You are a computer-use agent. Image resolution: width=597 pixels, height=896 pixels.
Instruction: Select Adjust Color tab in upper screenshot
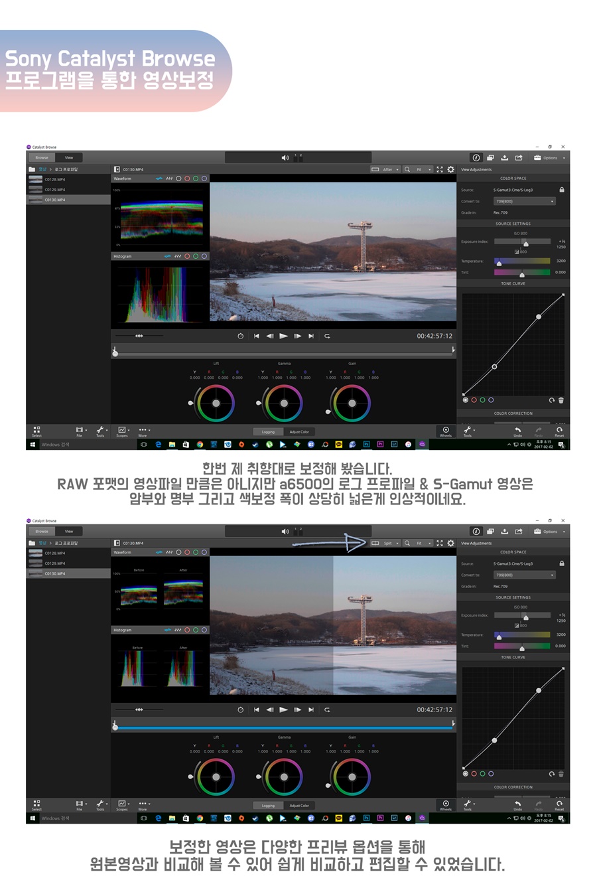[299, 431]
